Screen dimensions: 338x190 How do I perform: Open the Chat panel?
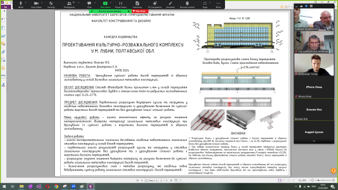point(89,4)
